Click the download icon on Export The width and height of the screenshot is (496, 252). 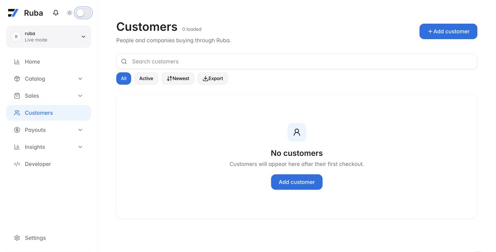pos(205,79)
